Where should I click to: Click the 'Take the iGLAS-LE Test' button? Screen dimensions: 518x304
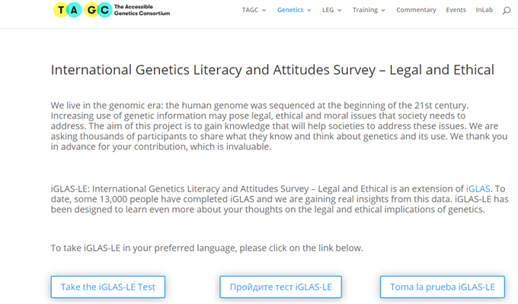(x=108, y=287)
